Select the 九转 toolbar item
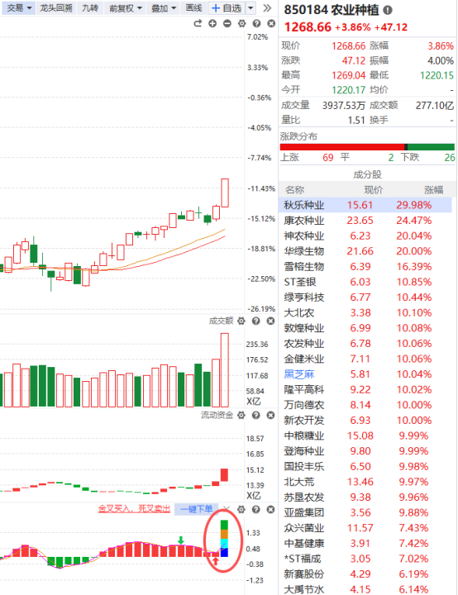This screenshot has width=458, height=595. [x=90, y=7]
